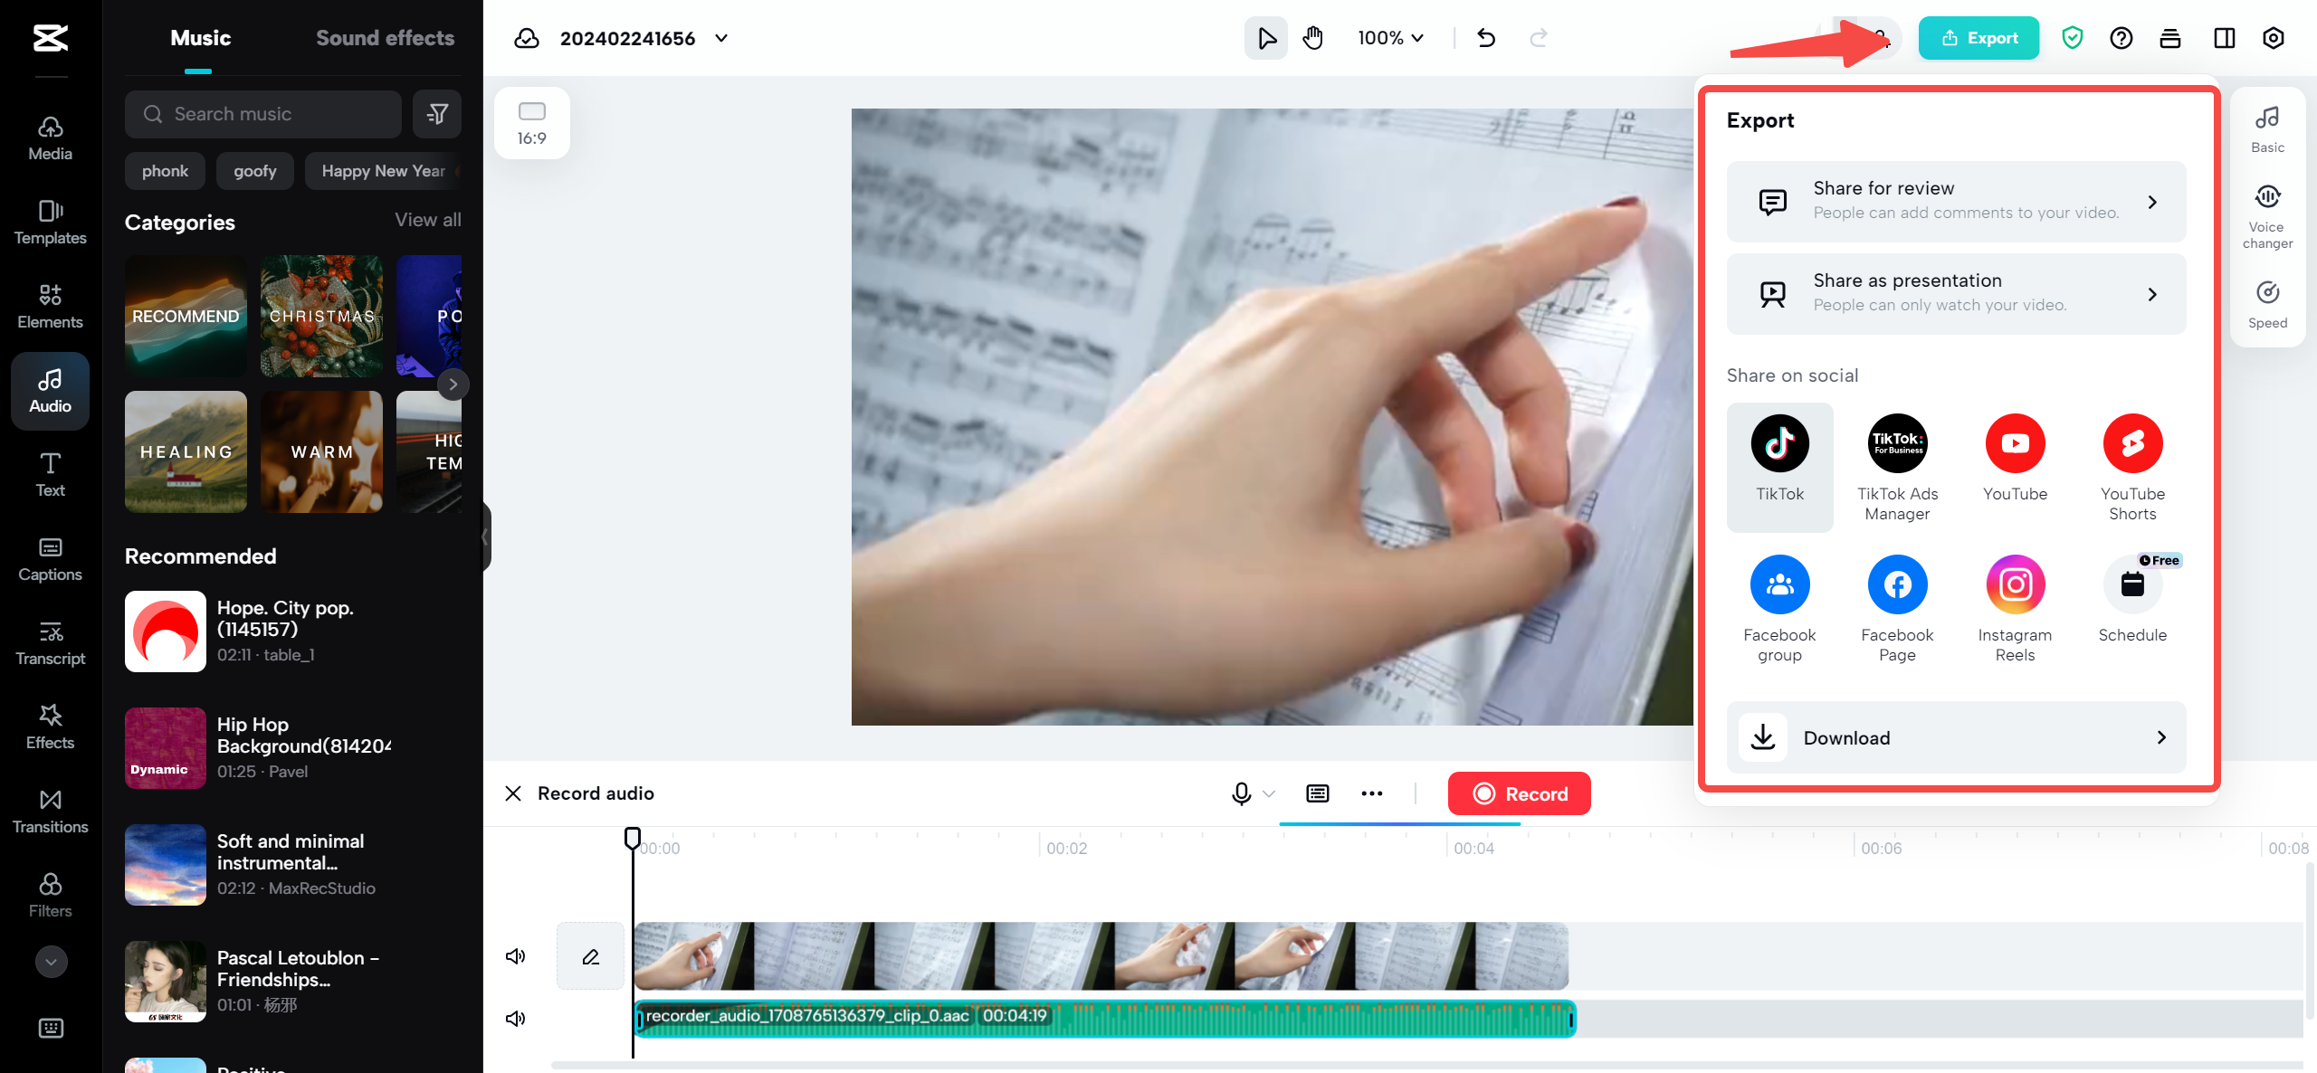This screenshot has width=2317, height=1073.
Task: Click View all categories link
Action: click(428, 220)
